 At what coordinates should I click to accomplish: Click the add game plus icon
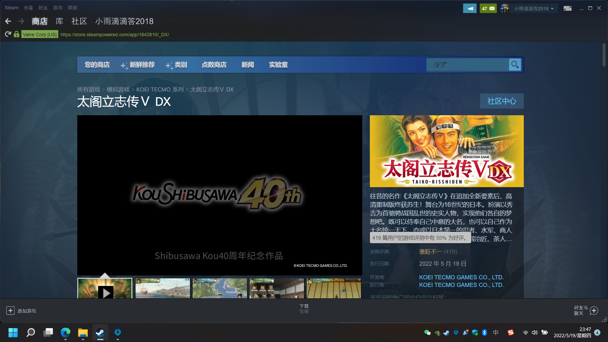[10, 311]
